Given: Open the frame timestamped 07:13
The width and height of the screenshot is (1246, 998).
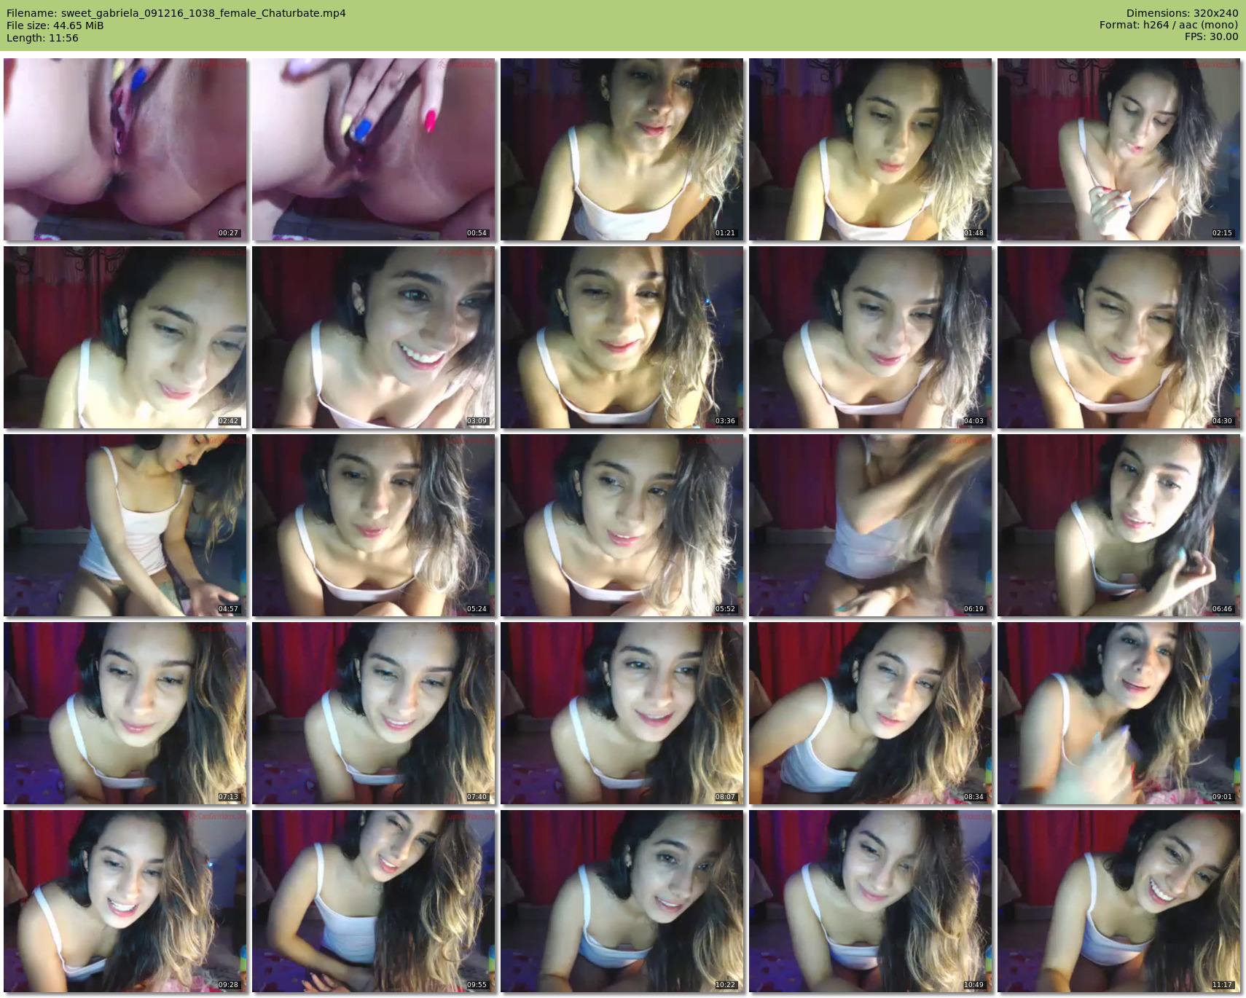Looking at the screenshot, I should [x=125, y=713].
